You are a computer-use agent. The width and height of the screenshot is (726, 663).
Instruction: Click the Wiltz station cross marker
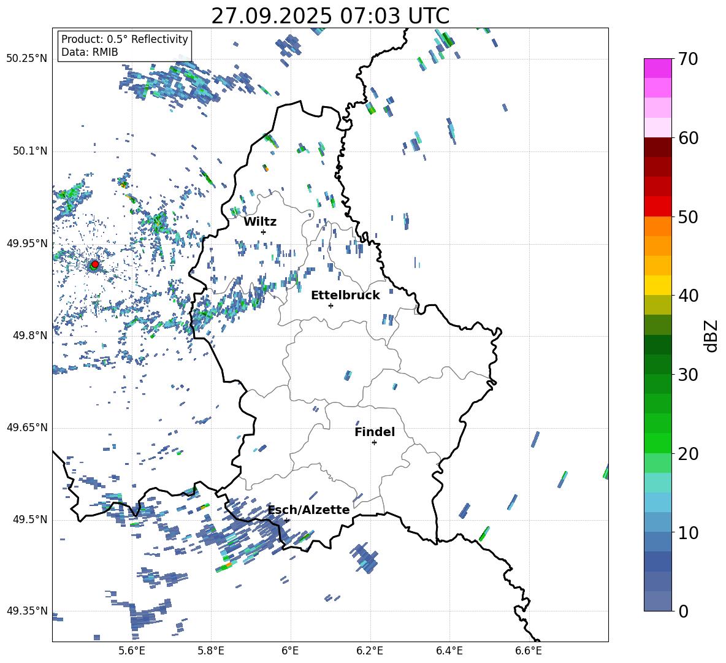click(264, 232)
